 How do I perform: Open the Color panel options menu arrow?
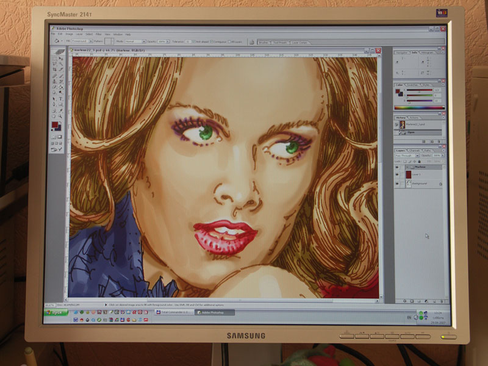[x=443, y=84]
